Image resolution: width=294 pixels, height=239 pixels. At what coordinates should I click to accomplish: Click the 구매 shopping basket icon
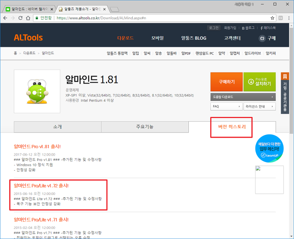point(262,38)
